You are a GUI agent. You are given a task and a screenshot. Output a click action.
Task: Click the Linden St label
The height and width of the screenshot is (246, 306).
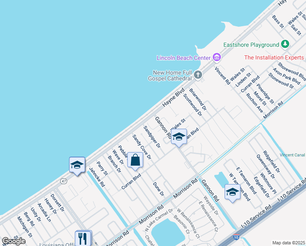tap(243, 80)
